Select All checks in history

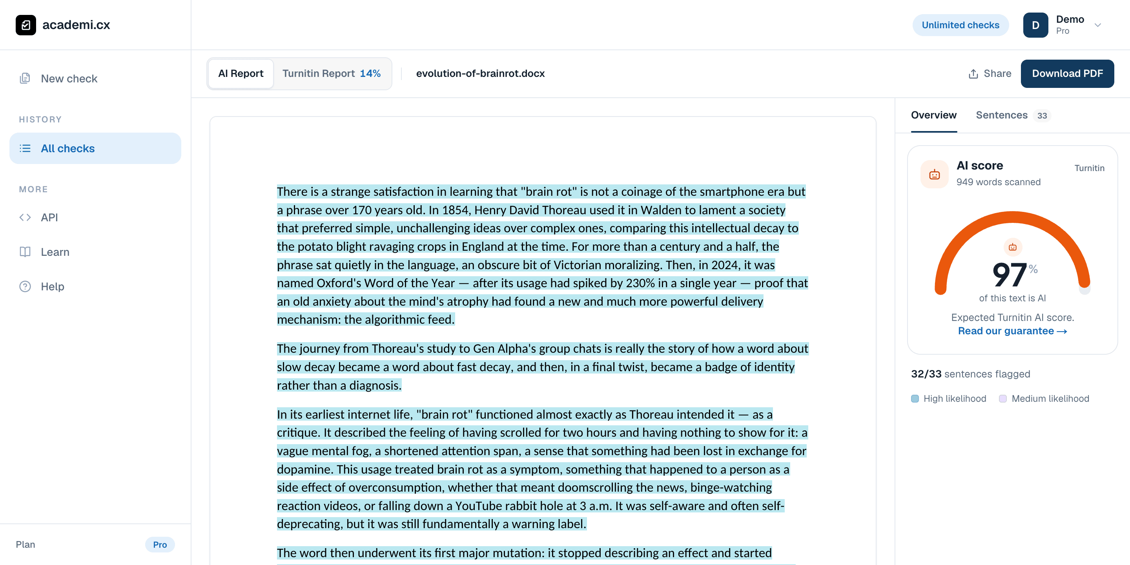95,148
